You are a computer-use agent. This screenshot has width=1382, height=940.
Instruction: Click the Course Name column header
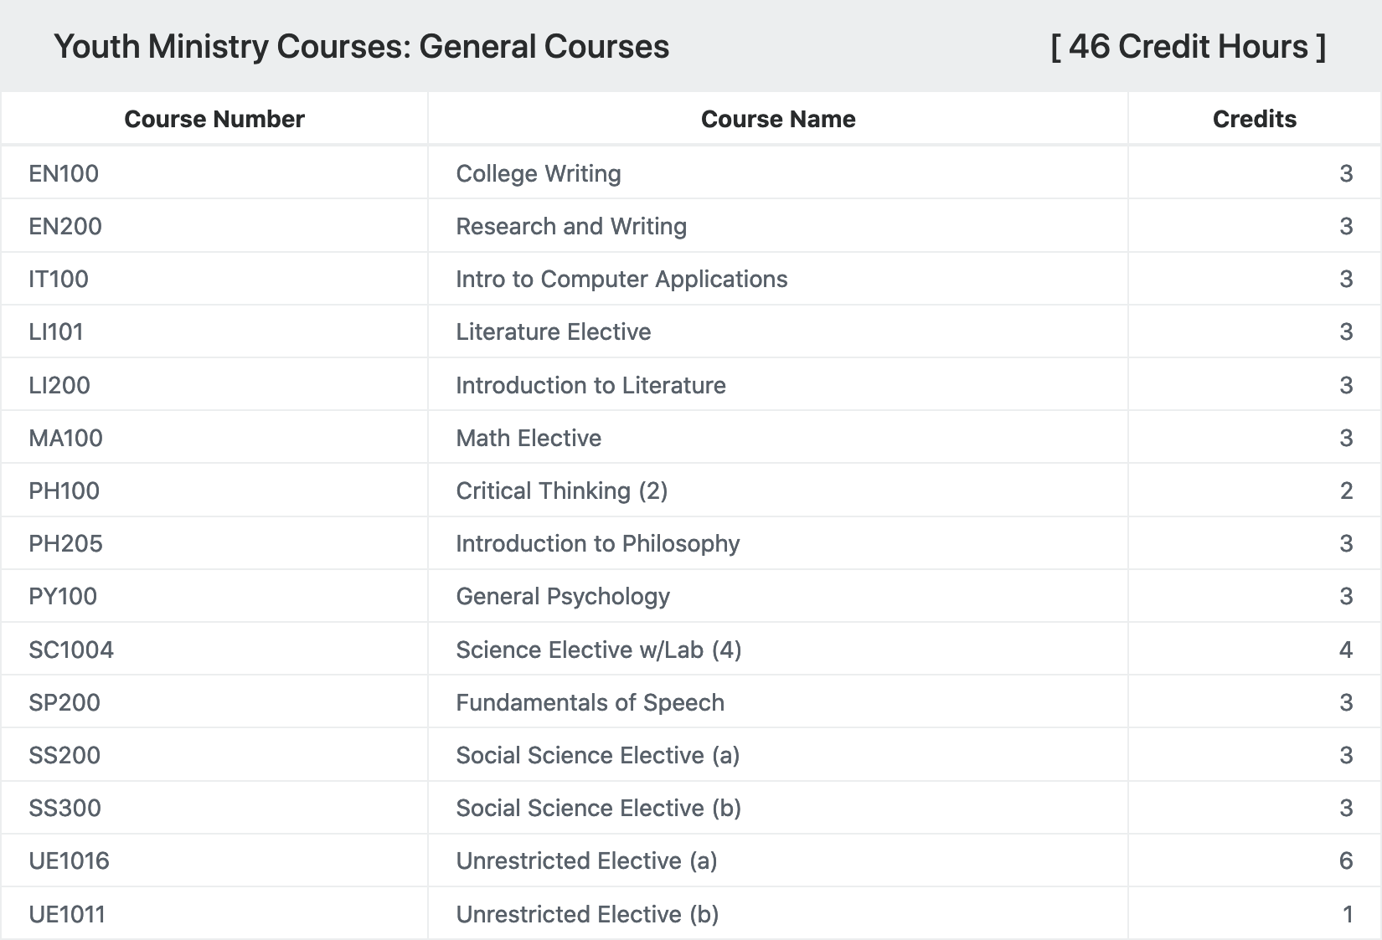[x=778, y=119]
